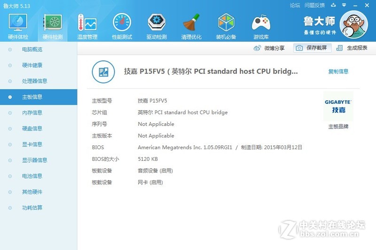The height and width of the screenshot is (250, 376).
Task: Click the 5120 KB BIOS size value
Action: click(148, 159)
